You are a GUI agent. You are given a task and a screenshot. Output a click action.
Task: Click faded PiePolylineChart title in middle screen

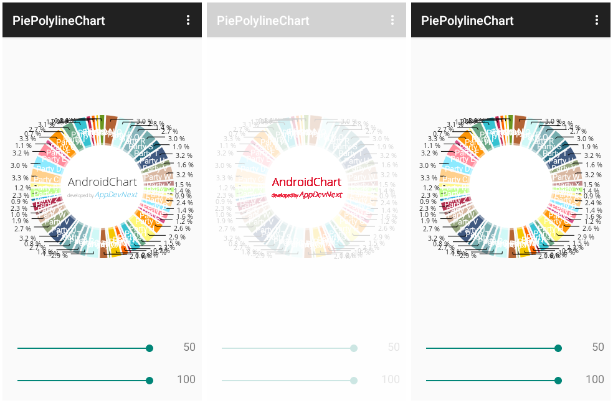pyautogui.click(x=263, y=21)
